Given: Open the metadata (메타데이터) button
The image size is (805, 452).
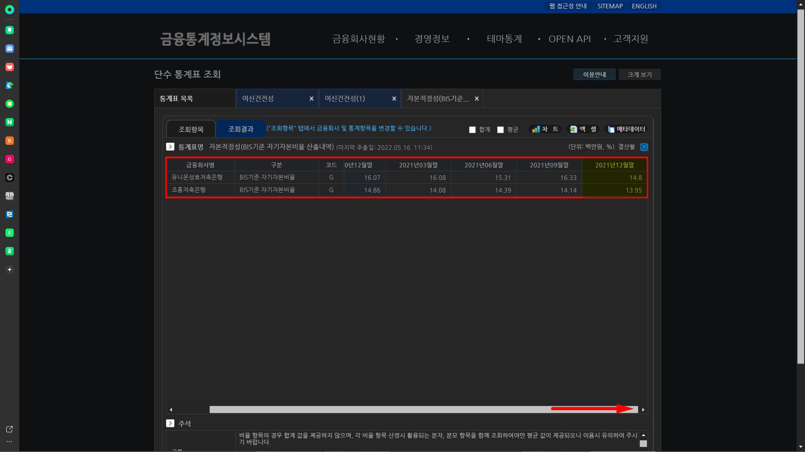Looking at the screenshot, I should pos(626,129).
